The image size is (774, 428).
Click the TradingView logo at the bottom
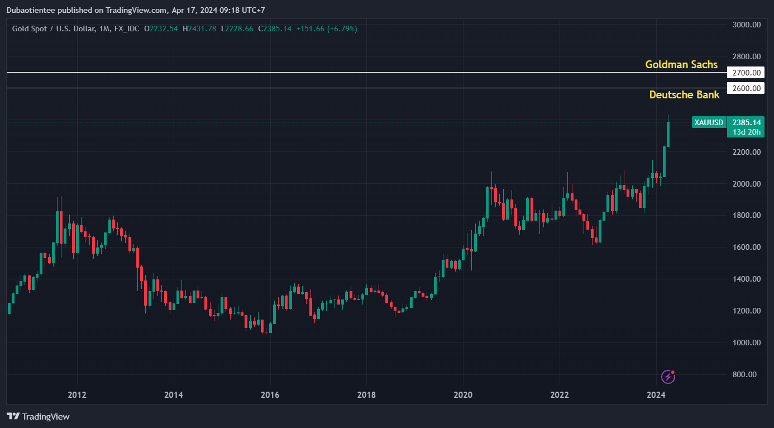pyautogui.click(x=38, y=416)
